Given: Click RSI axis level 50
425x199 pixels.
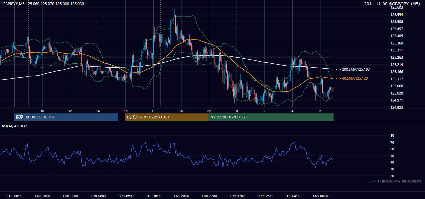Looking at the screenshot, I should [x=392, y=156].
